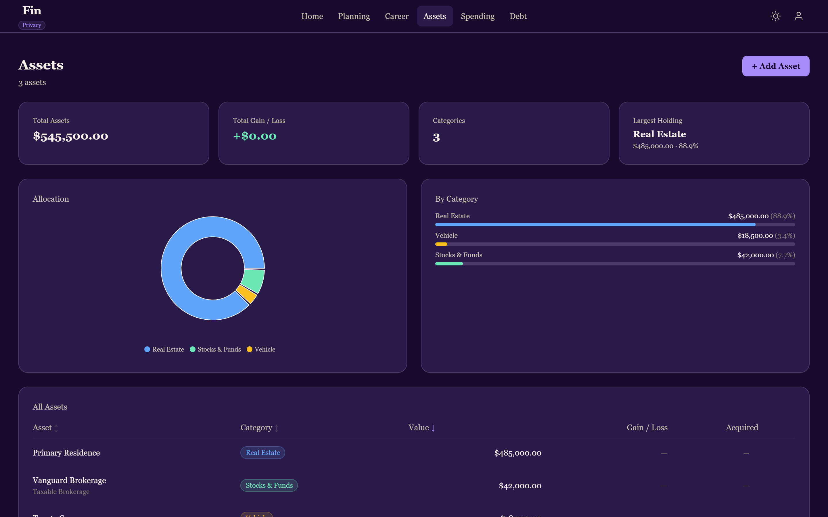Open the user profile icon
This screenshot has height=517, width=828.
click(x=798, y=16)
